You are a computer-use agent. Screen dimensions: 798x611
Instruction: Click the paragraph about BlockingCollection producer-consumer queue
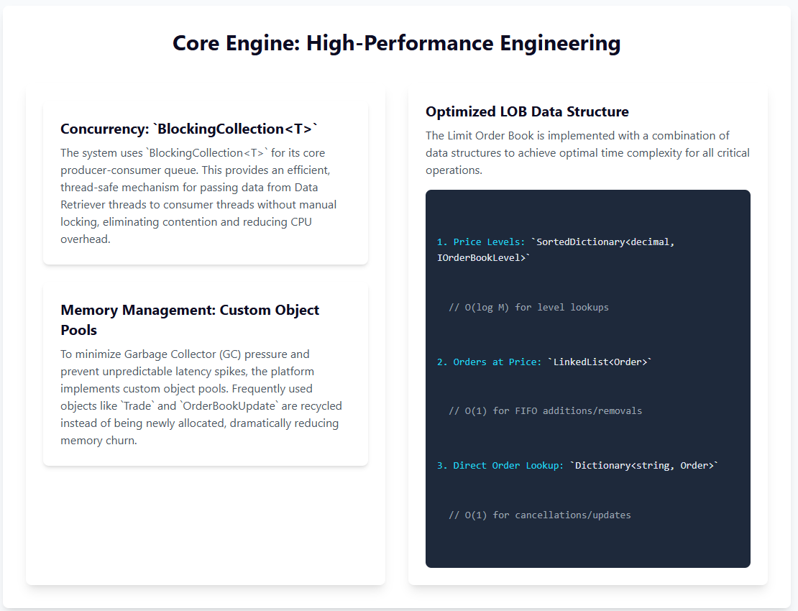click(198, 196)
